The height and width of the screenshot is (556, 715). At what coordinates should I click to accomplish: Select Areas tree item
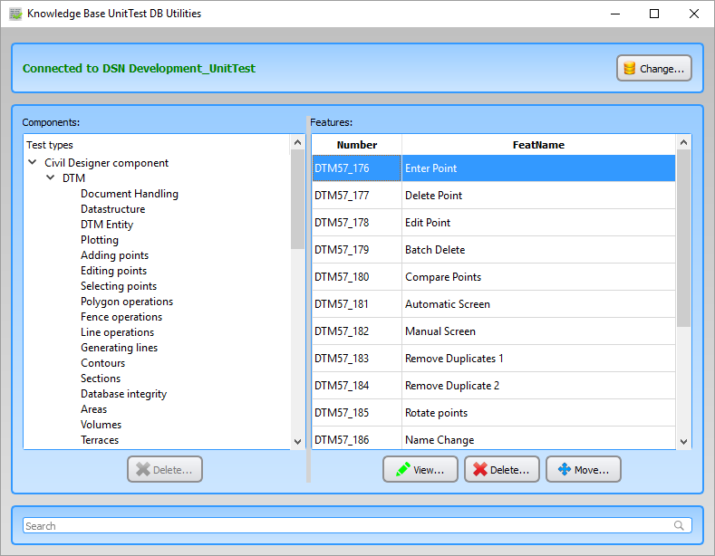coord(94,409)
